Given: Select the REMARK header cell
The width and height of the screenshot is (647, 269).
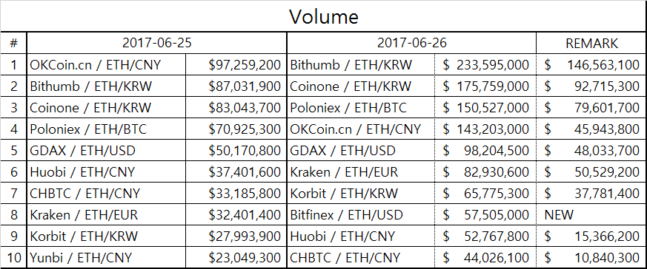Looking at the screenshot, I should [591, 43].
